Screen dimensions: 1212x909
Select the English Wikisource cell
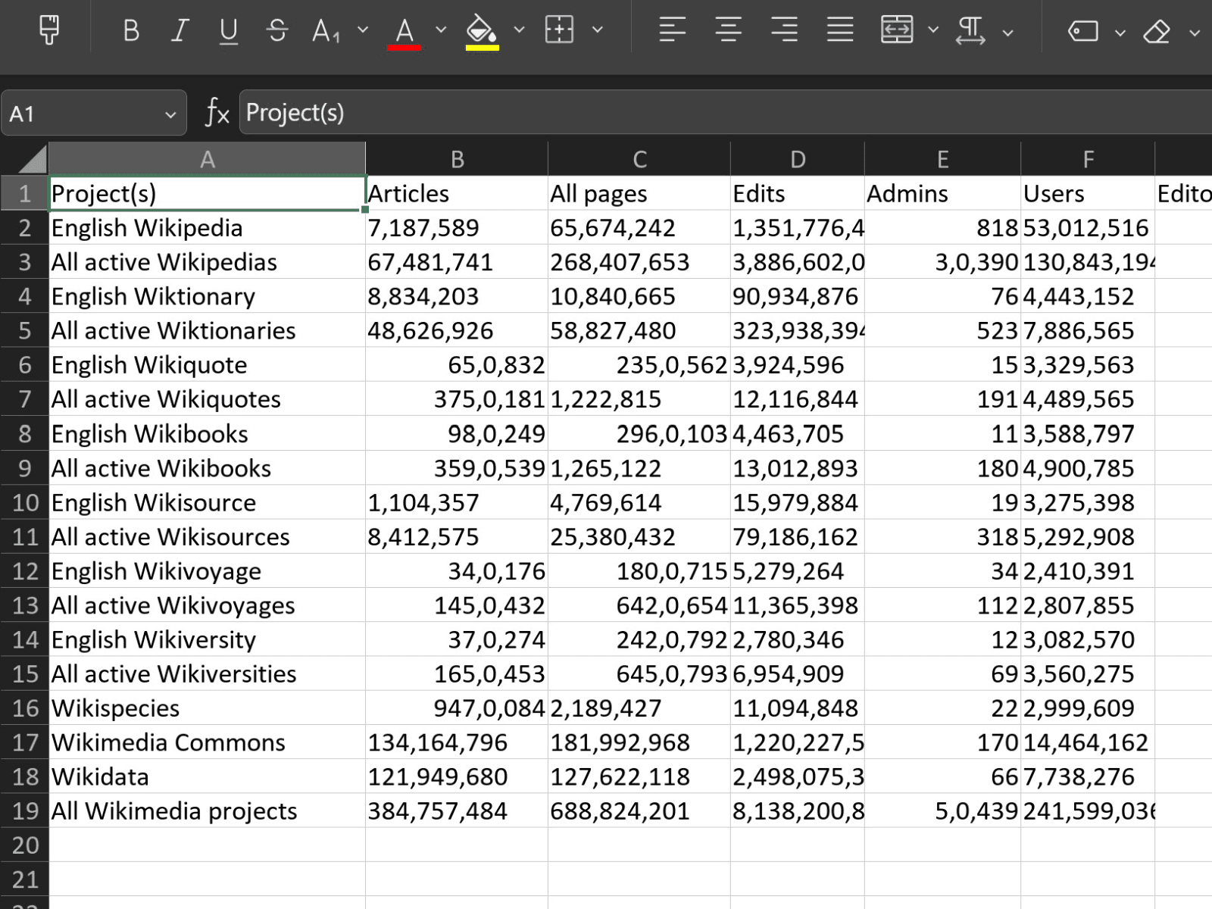[x=207, y=502]
